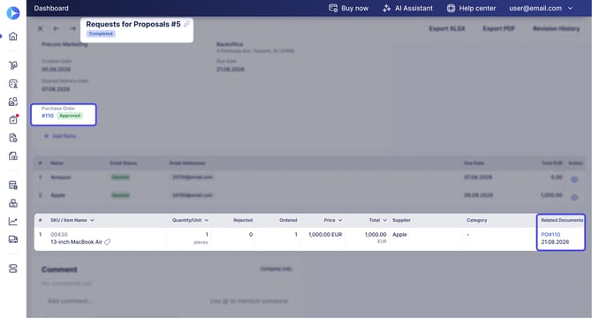Sort by Total column chevron

(x=384, y=220)
